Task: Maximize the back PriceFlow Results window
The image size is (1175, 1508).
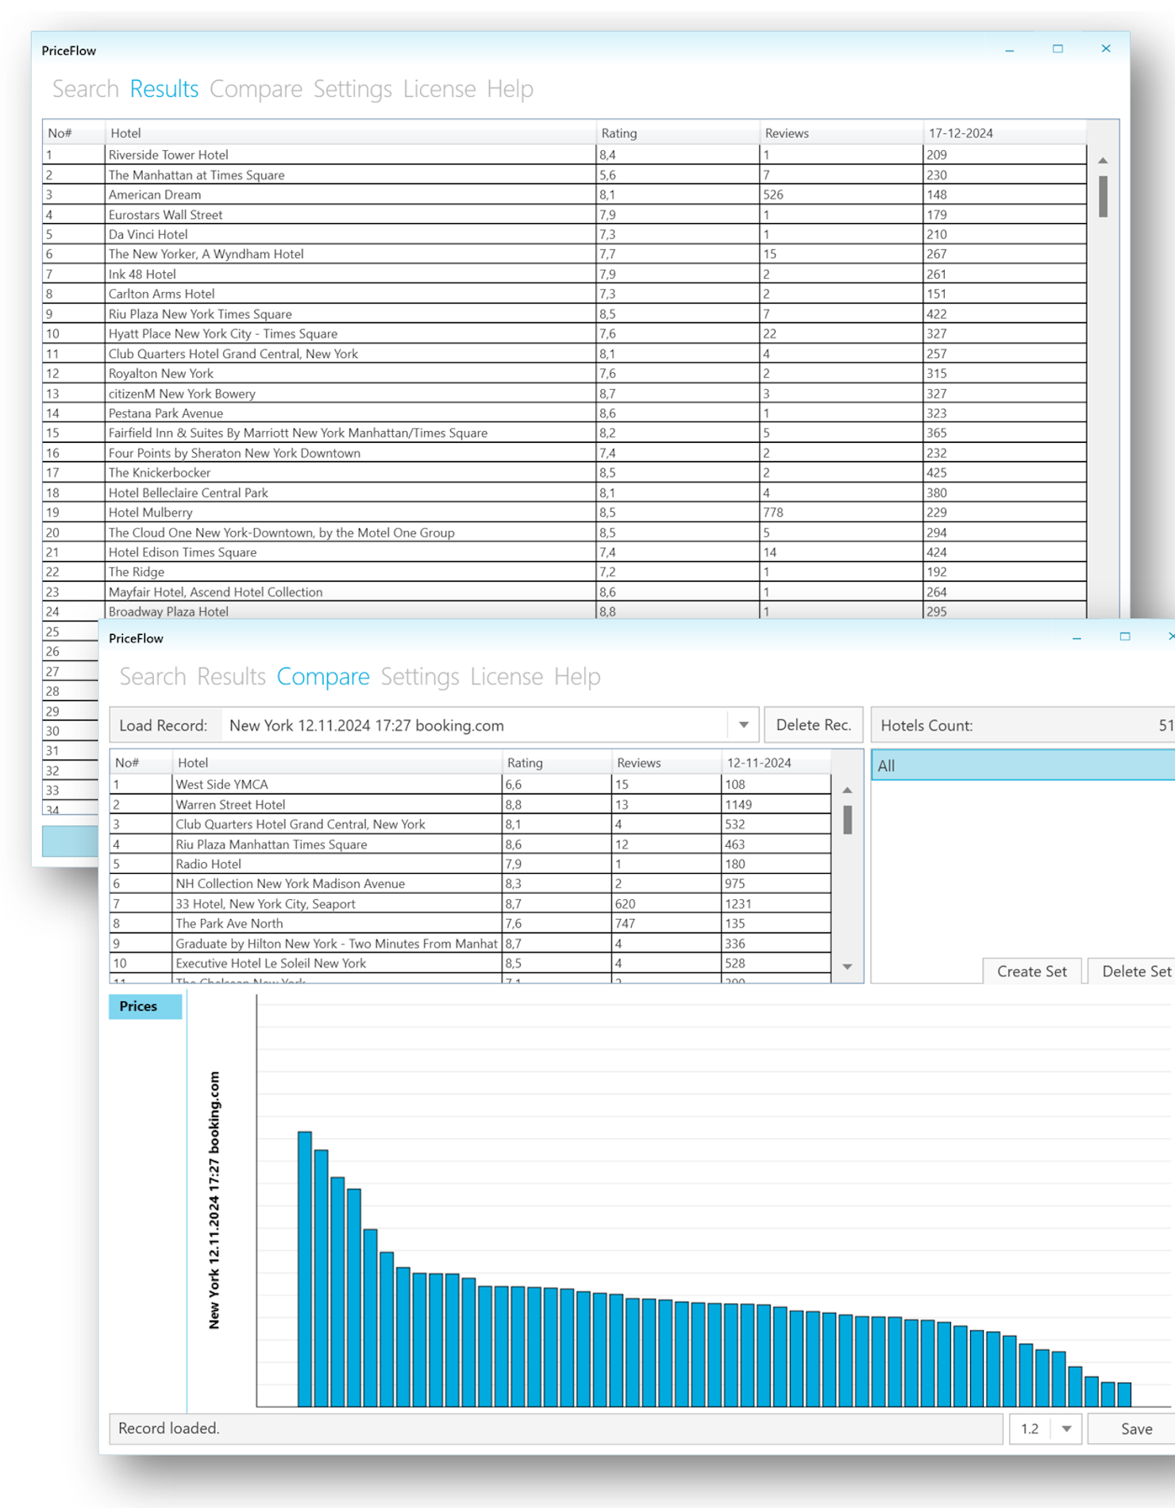Action: click(1057, 49)
